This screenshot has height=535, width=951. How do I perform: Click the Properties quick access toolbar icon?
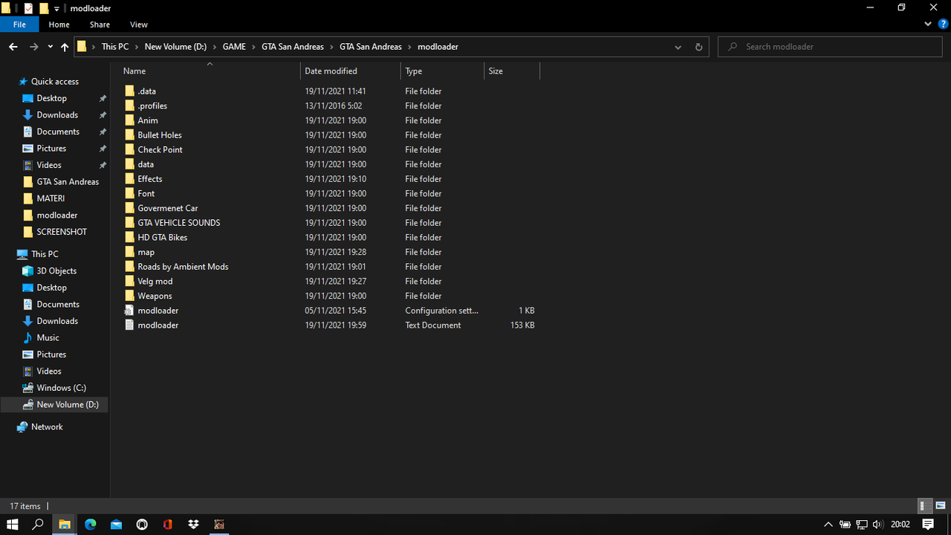click(28, 8)
